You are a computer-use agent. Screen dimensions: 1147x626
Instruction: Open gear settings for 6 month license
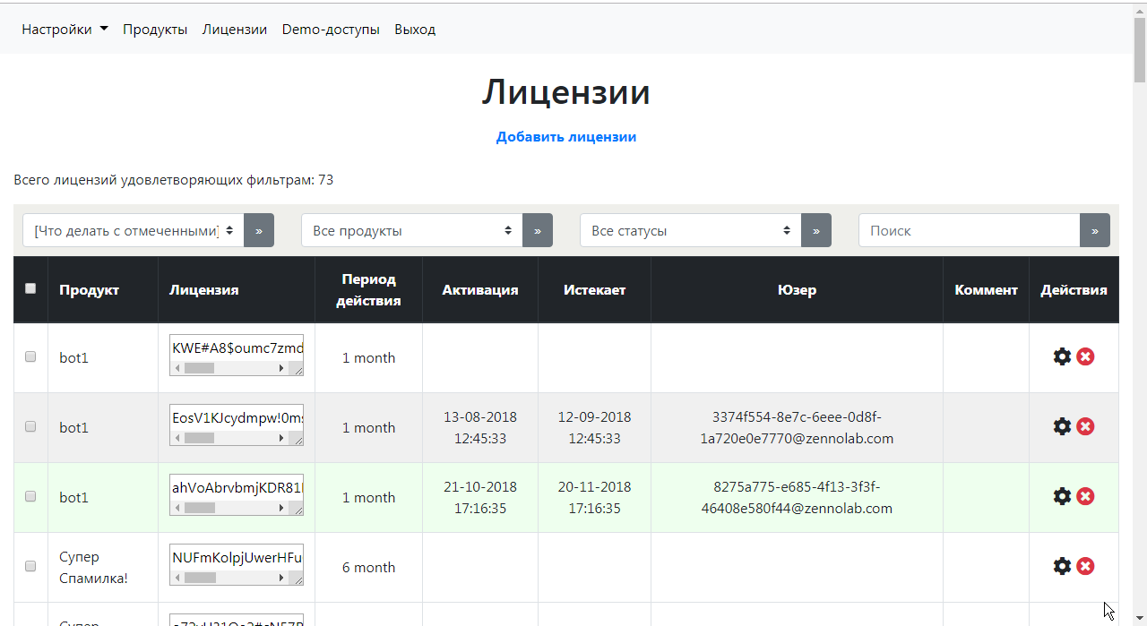1062,566
